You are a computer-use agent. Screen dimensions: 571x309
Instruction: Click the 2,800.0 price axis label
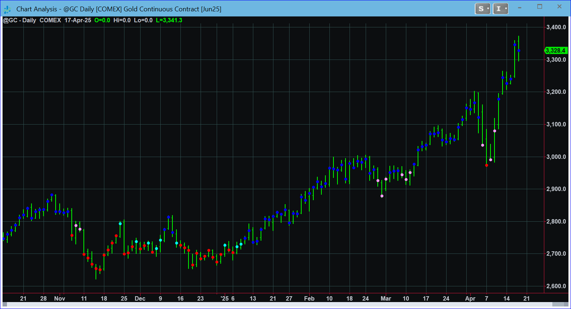[556, 221]
